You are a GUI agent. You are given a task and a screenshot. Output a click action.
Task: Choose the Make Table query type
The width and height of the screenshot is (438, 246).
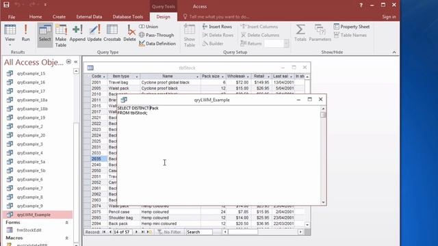[x=61, y=36]
